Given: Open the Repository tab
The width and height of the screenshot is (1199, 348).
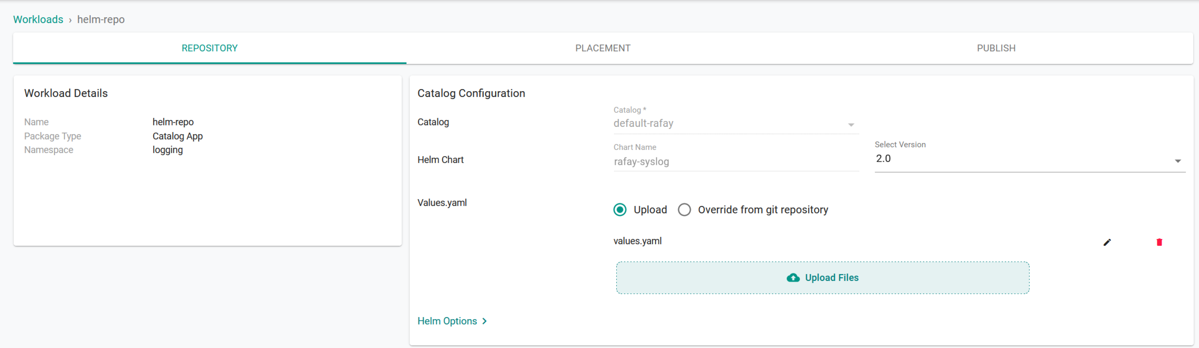Looking at the screenshot, I should pyautogui.click(x=210, y=48).
